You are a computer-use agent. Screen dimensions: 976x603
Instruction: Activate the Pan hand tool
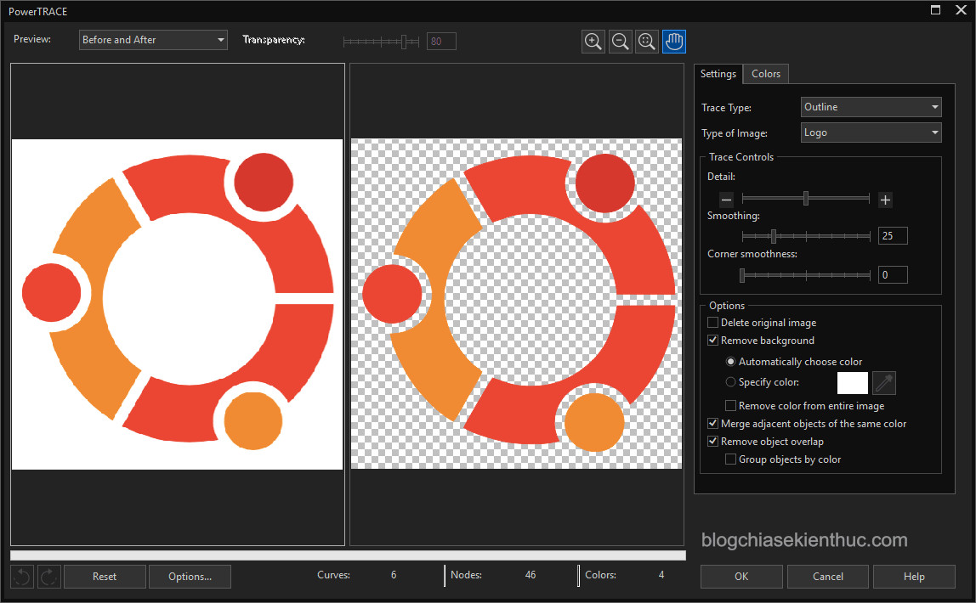pyautogui.click(x=674, y=41)
